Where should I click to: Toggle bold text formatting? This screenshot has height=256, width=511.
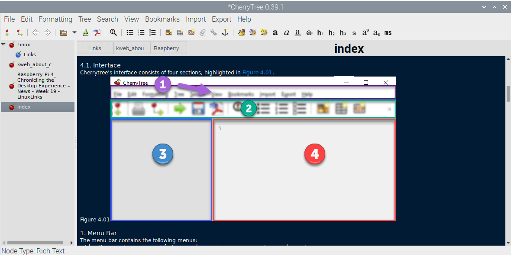pos(275,33)
